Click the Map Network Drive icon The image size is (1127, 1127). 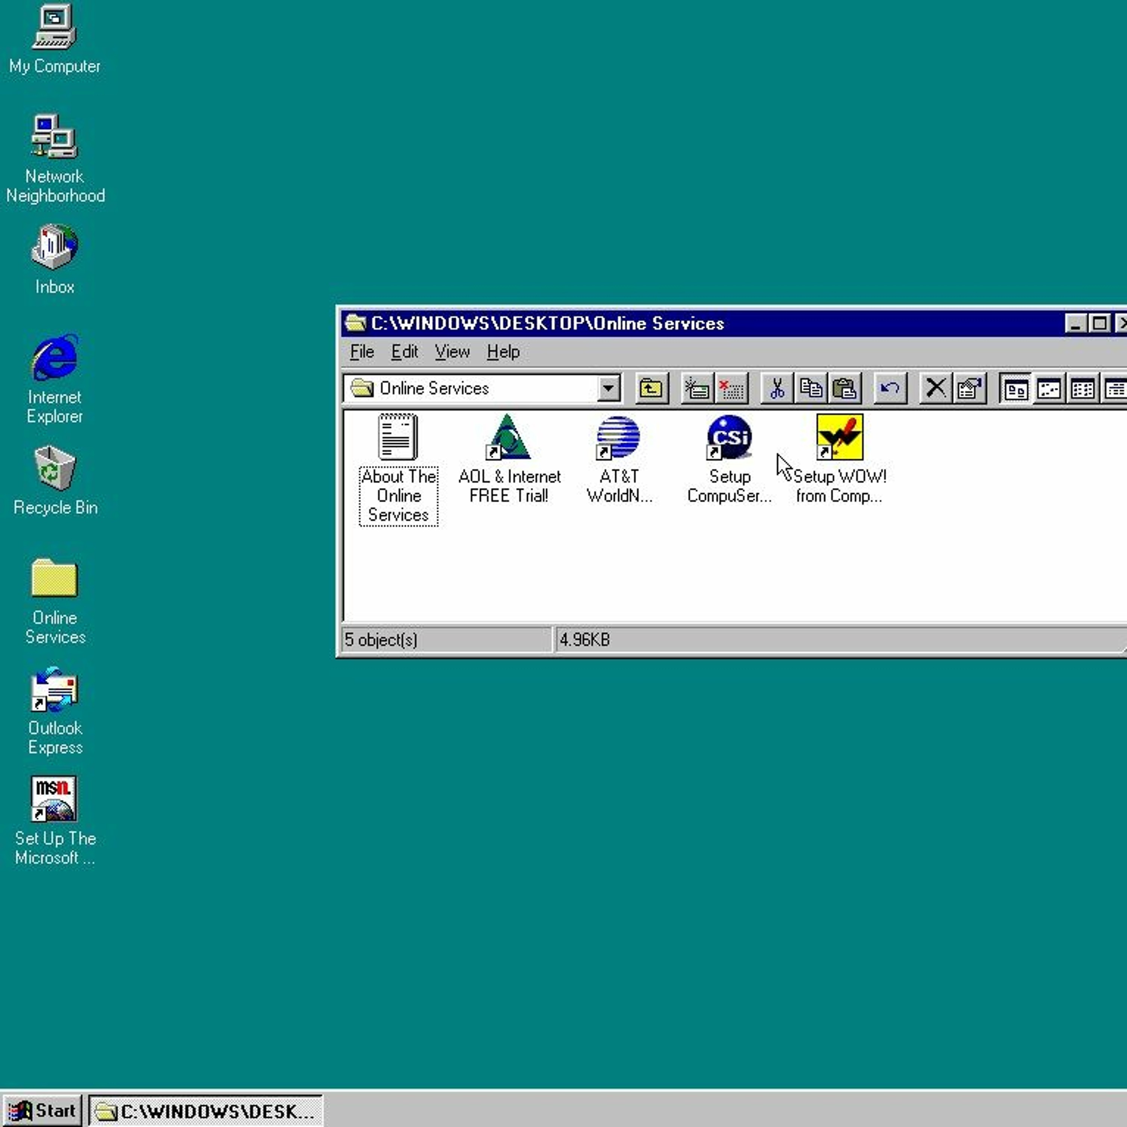tap(696, 388)
